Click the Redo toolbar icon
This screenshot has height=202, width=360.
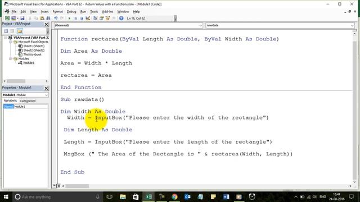tap(62, 18)
